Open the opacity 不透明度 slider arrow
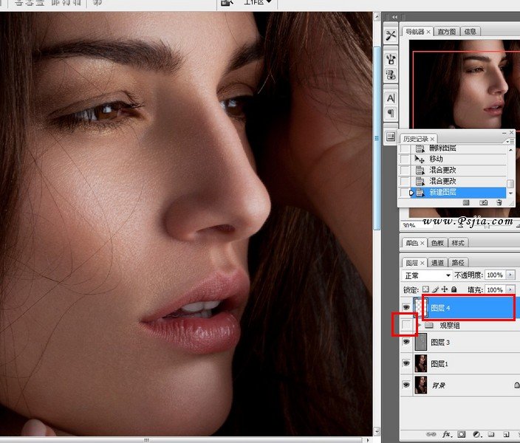Viewport: 520px width, 443px height. [x=510, y=275]
